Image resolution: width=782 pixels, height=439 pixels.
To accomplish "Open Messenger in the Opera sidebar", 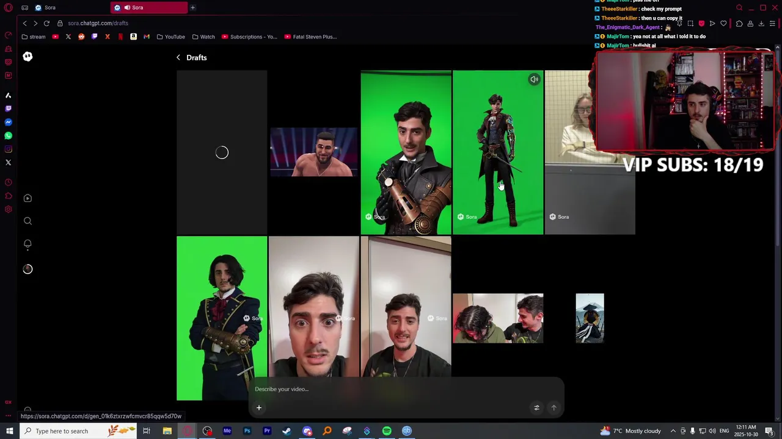I will pos(8,122).
